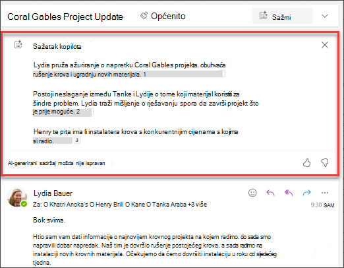344x268 pixels.
Task: Add emoji reaction to Lydia's message
Action: pyautogui.click(x=252, y=193)
